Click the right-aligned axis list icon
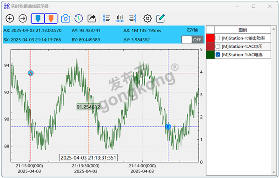This screenshot has width=279, height=178. coord(133,18)
